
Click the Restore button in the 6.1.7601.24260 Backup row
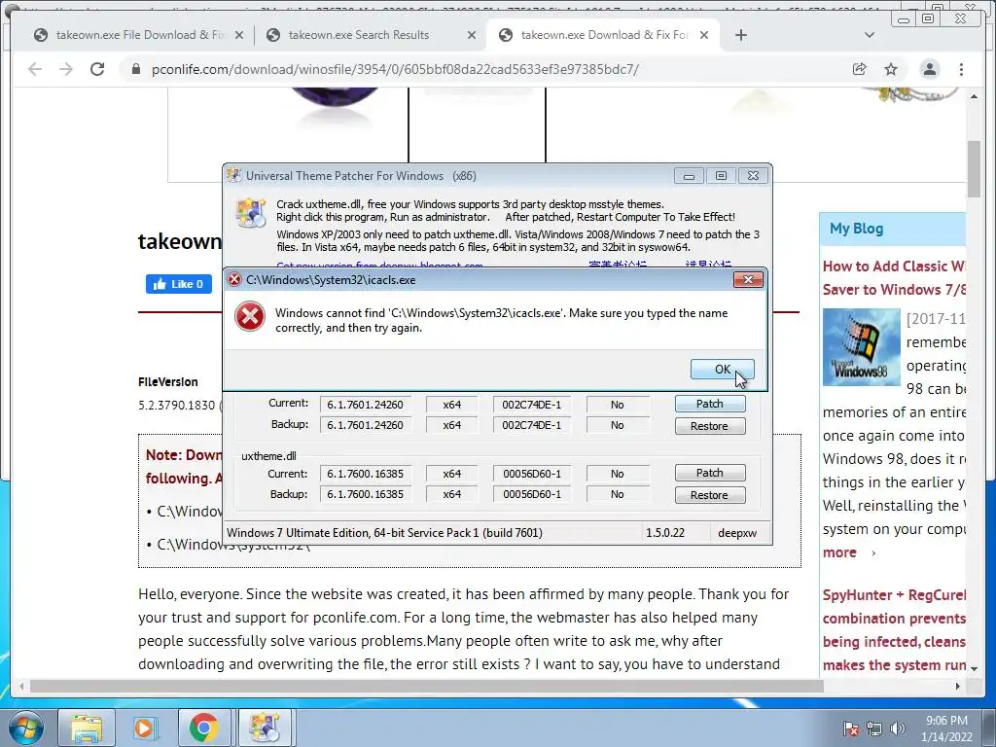pyautogui.click(x=709, y=426)
